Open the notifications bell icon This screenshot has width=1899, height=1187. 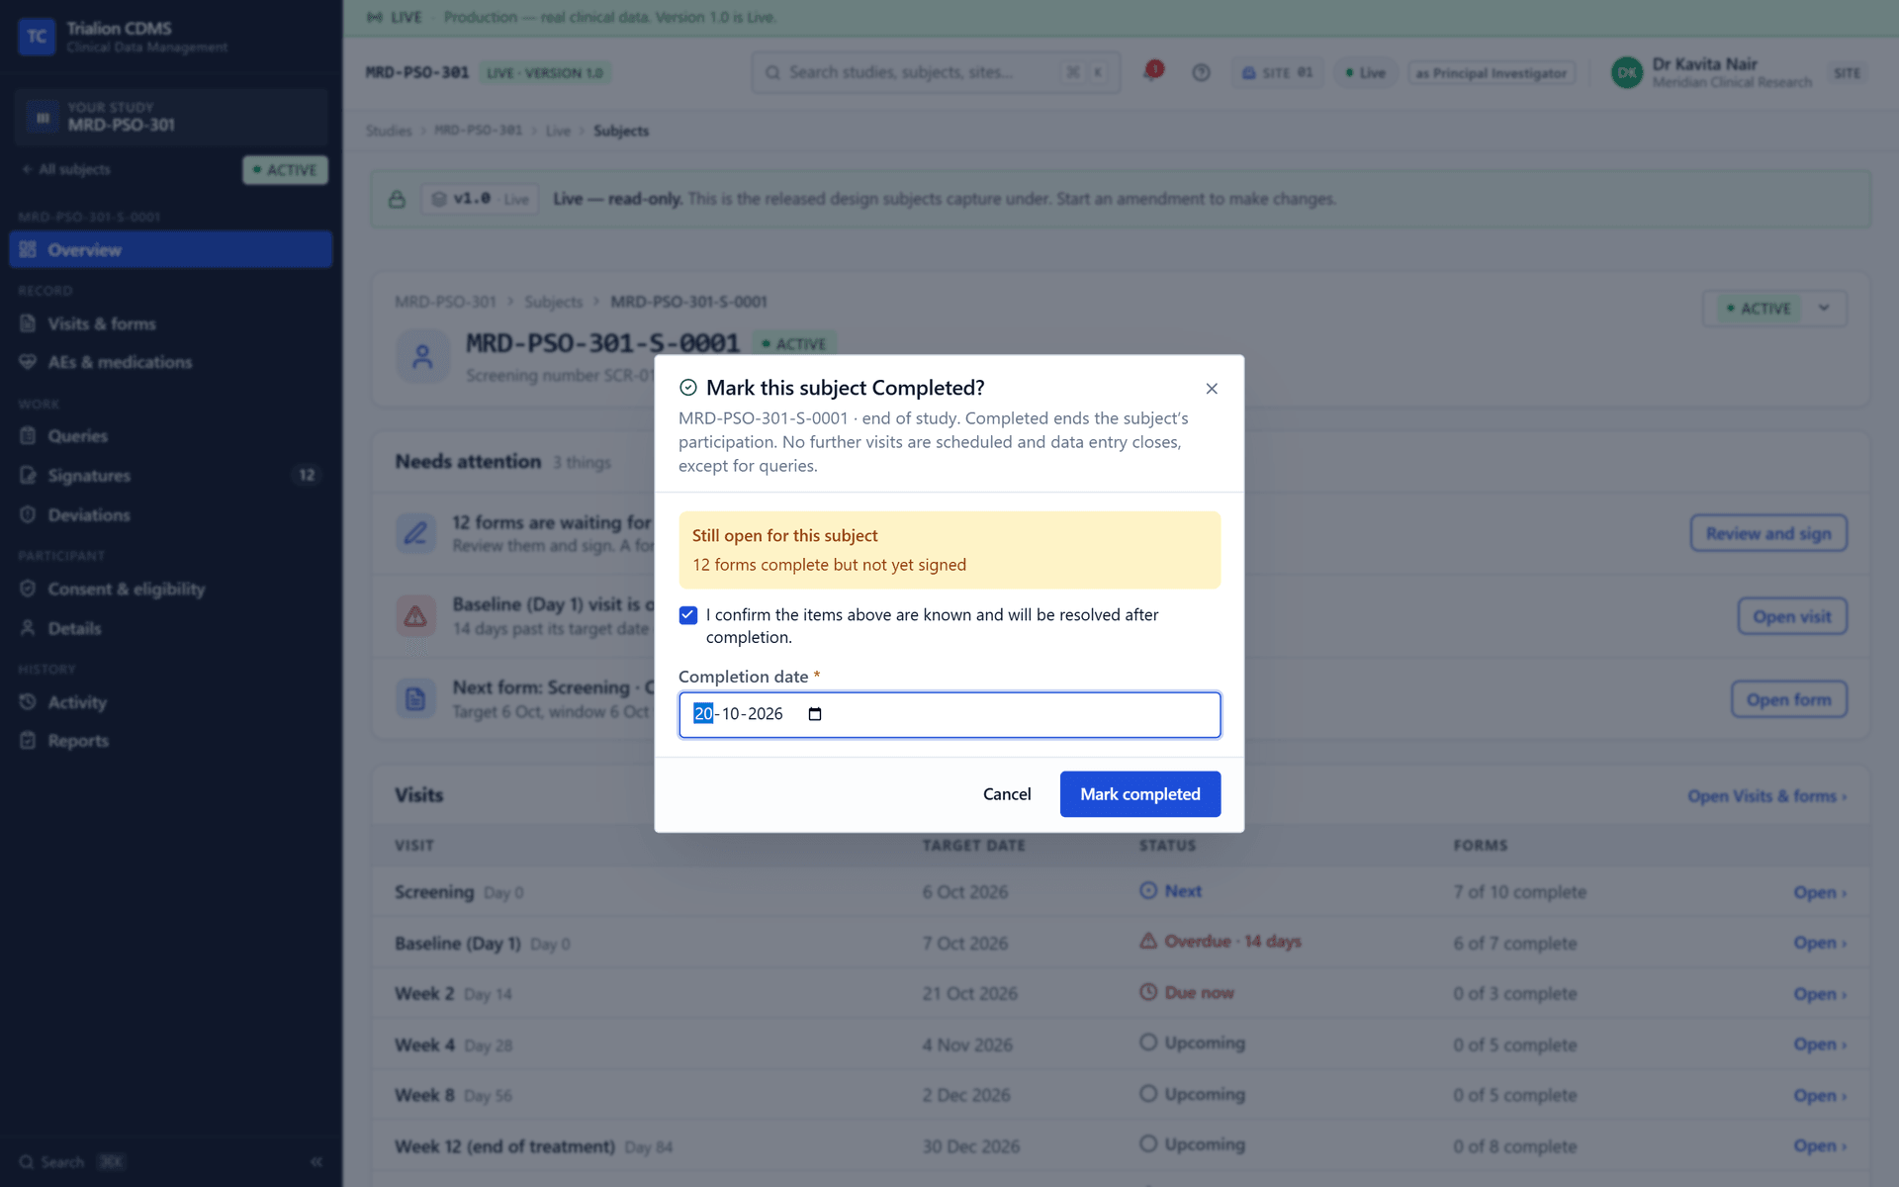(1152, 71)
